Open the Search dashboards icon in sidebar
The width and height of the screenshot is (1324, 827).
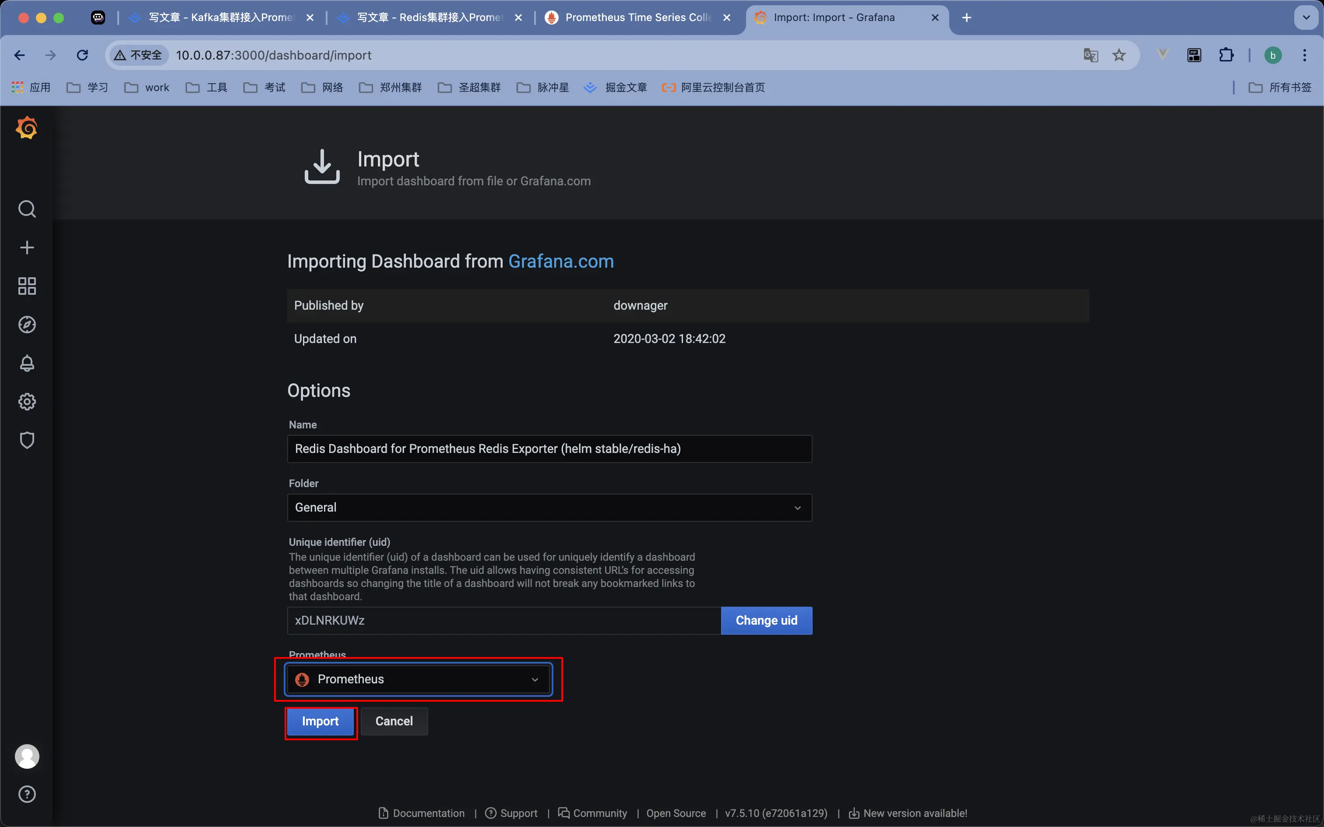click(27, 209)
